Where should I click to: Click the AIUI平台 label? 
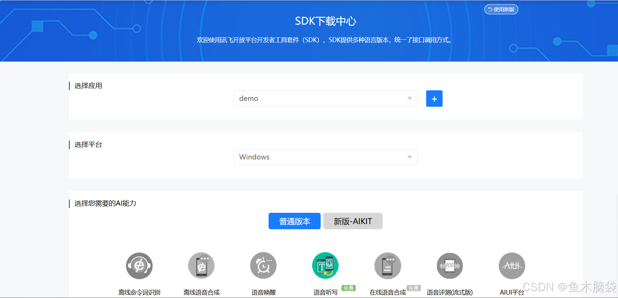point(512,293)
